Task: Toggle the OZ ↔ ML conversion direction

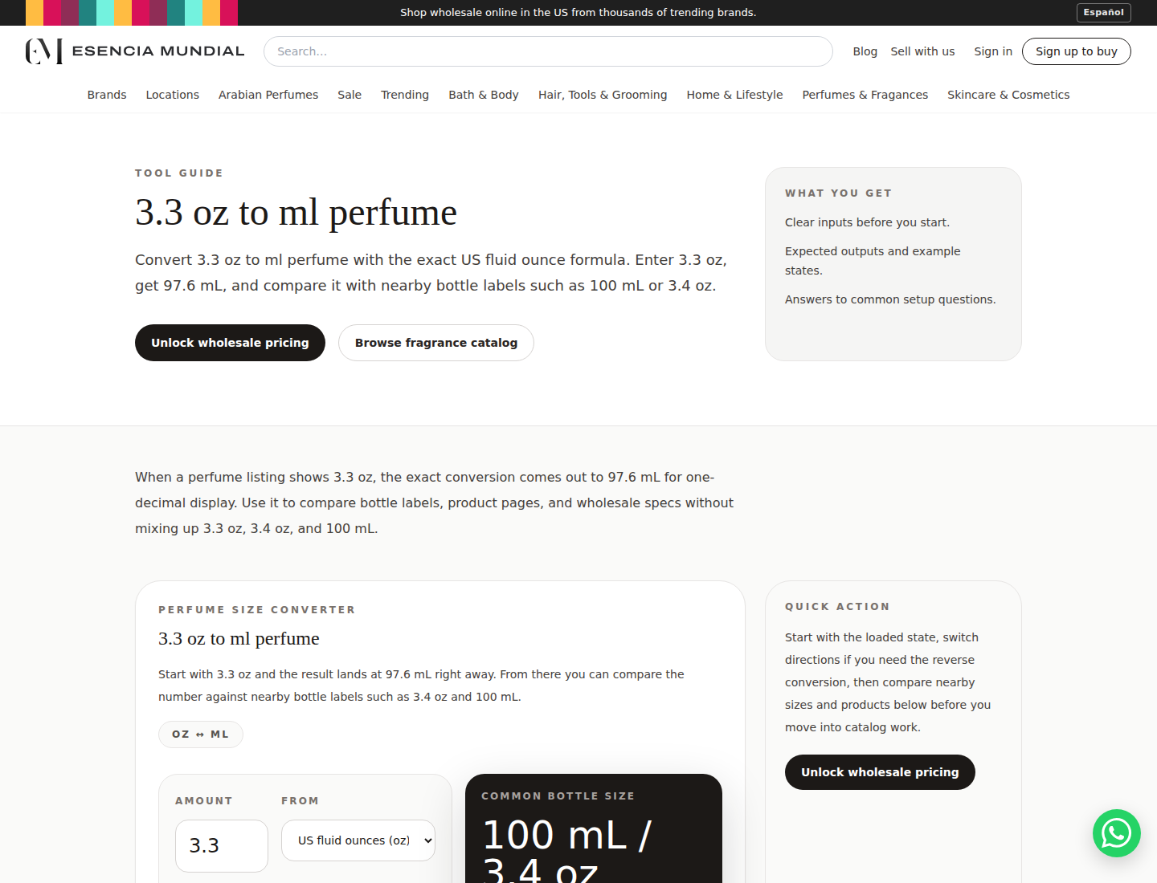Action: point(200,734)
